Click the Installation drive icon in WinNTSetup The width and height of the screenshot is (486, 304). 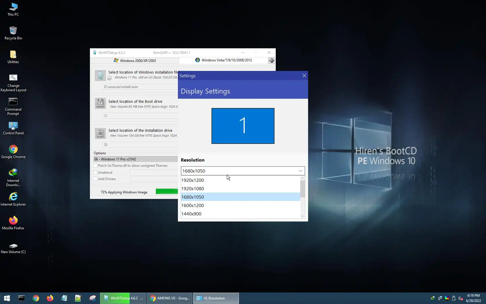tap(100, 133)
